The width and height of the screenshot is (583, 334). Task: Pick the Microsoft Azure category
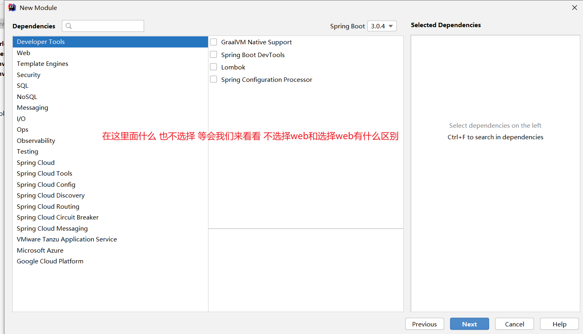click(x=40, y=250)
